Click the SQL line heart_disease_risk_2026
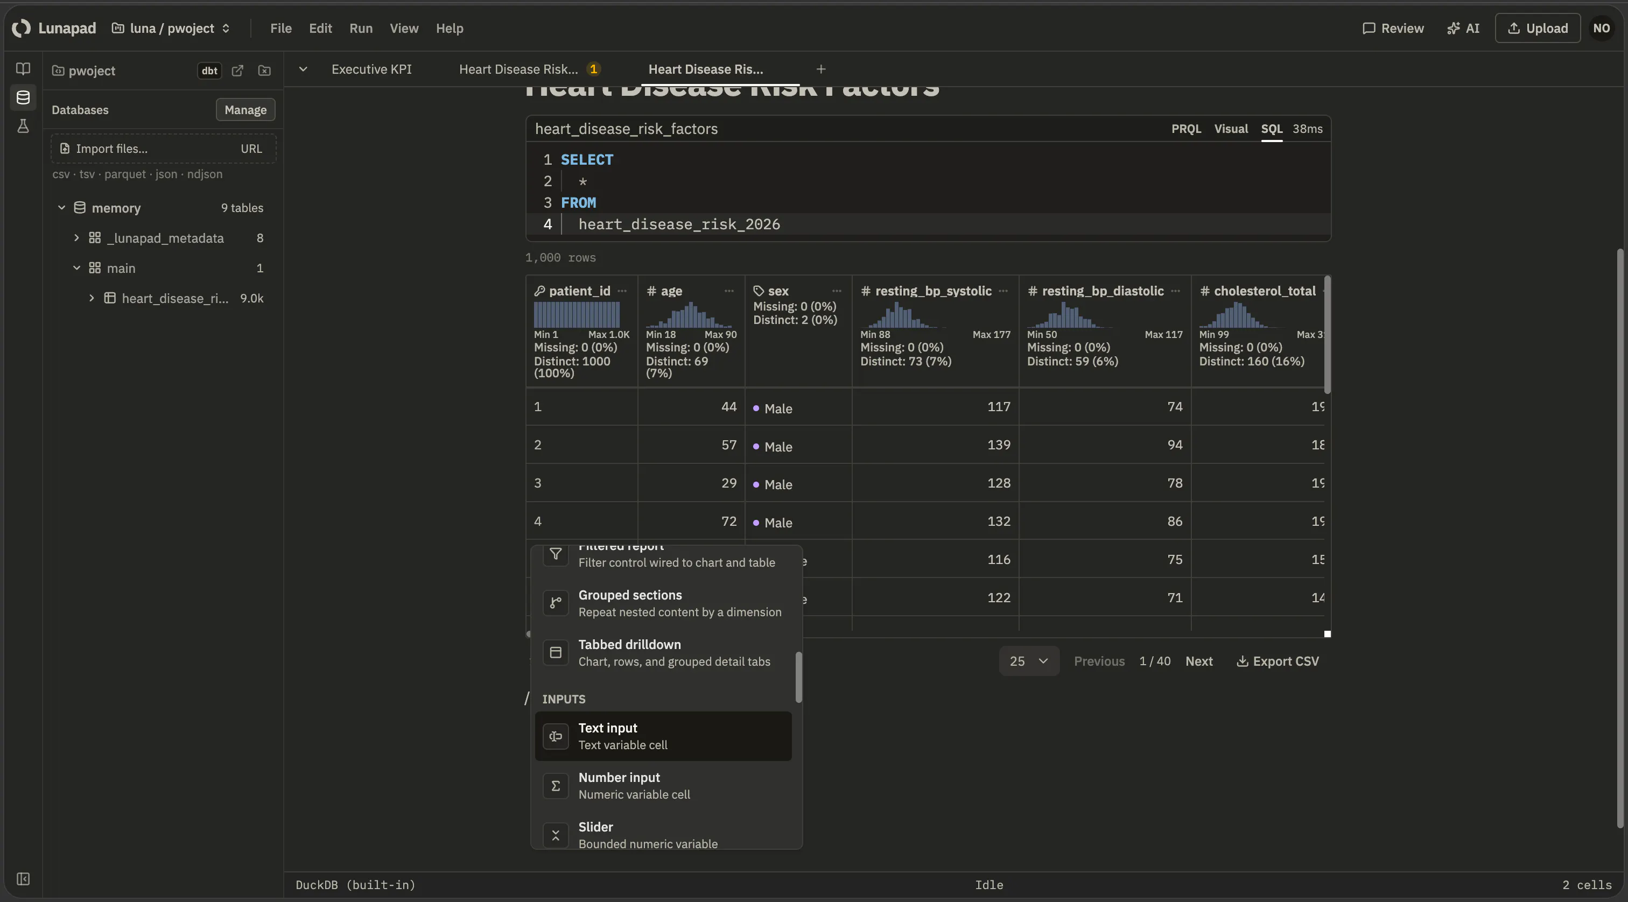The width and height of the screenshot is (1628, 902). pyautogui.click(x=678, y=223)
